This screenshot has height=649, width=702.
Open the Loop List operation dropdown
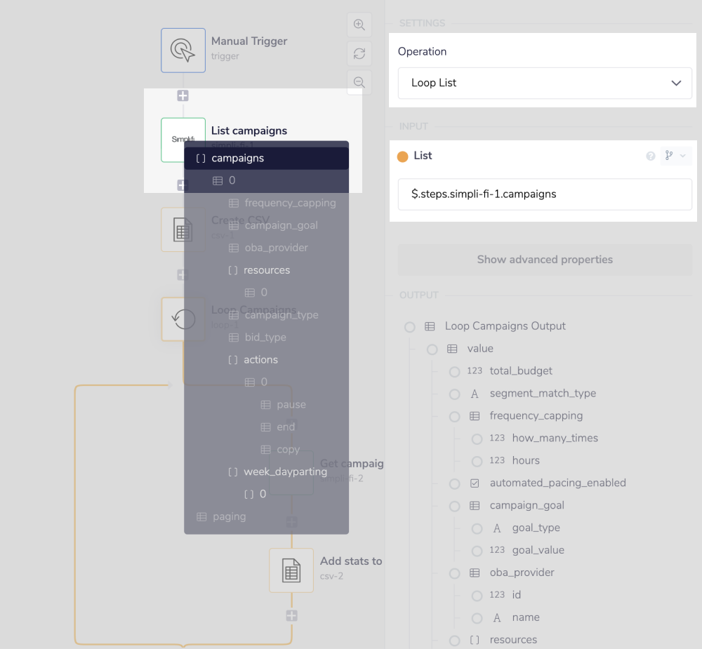click(x=545, y=83)
